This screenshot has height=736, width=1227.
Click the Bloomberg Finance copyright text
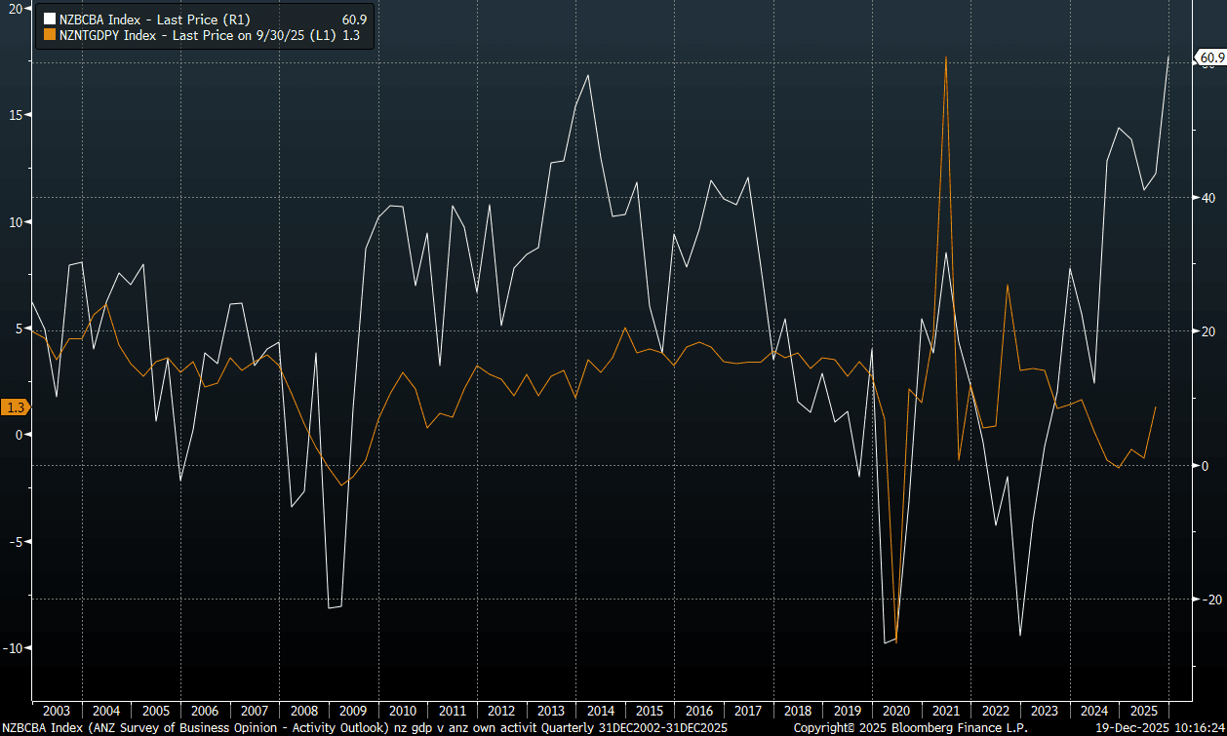(x=909, y=728)
